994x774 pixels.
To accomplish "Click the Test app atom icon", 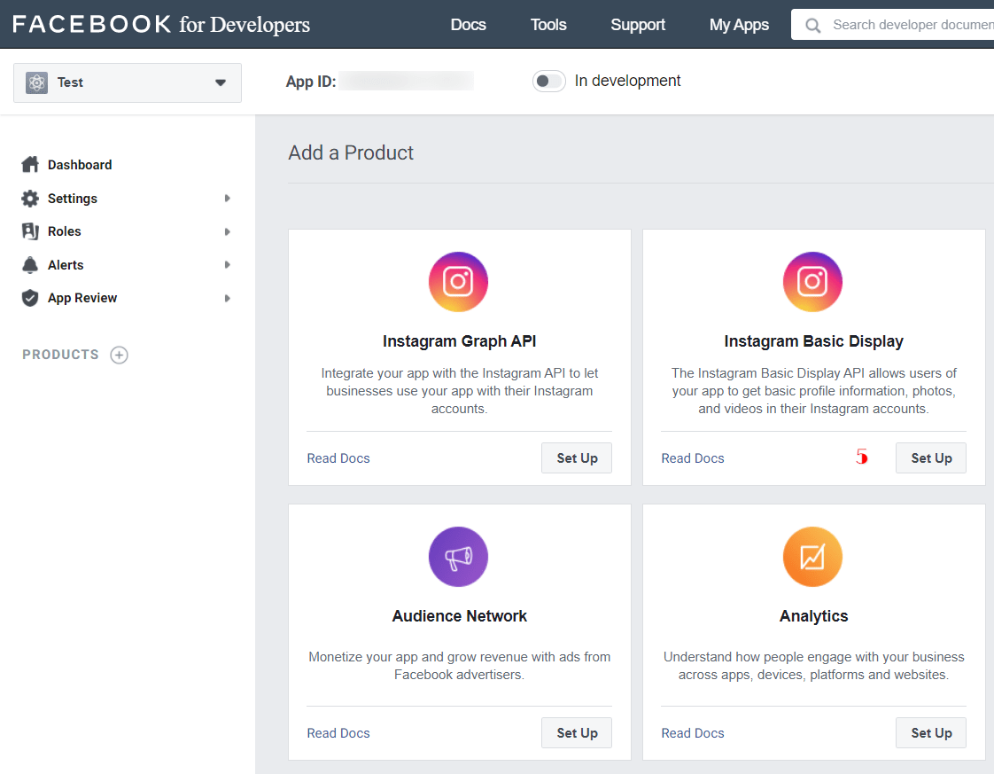I will tap(37, 82).
